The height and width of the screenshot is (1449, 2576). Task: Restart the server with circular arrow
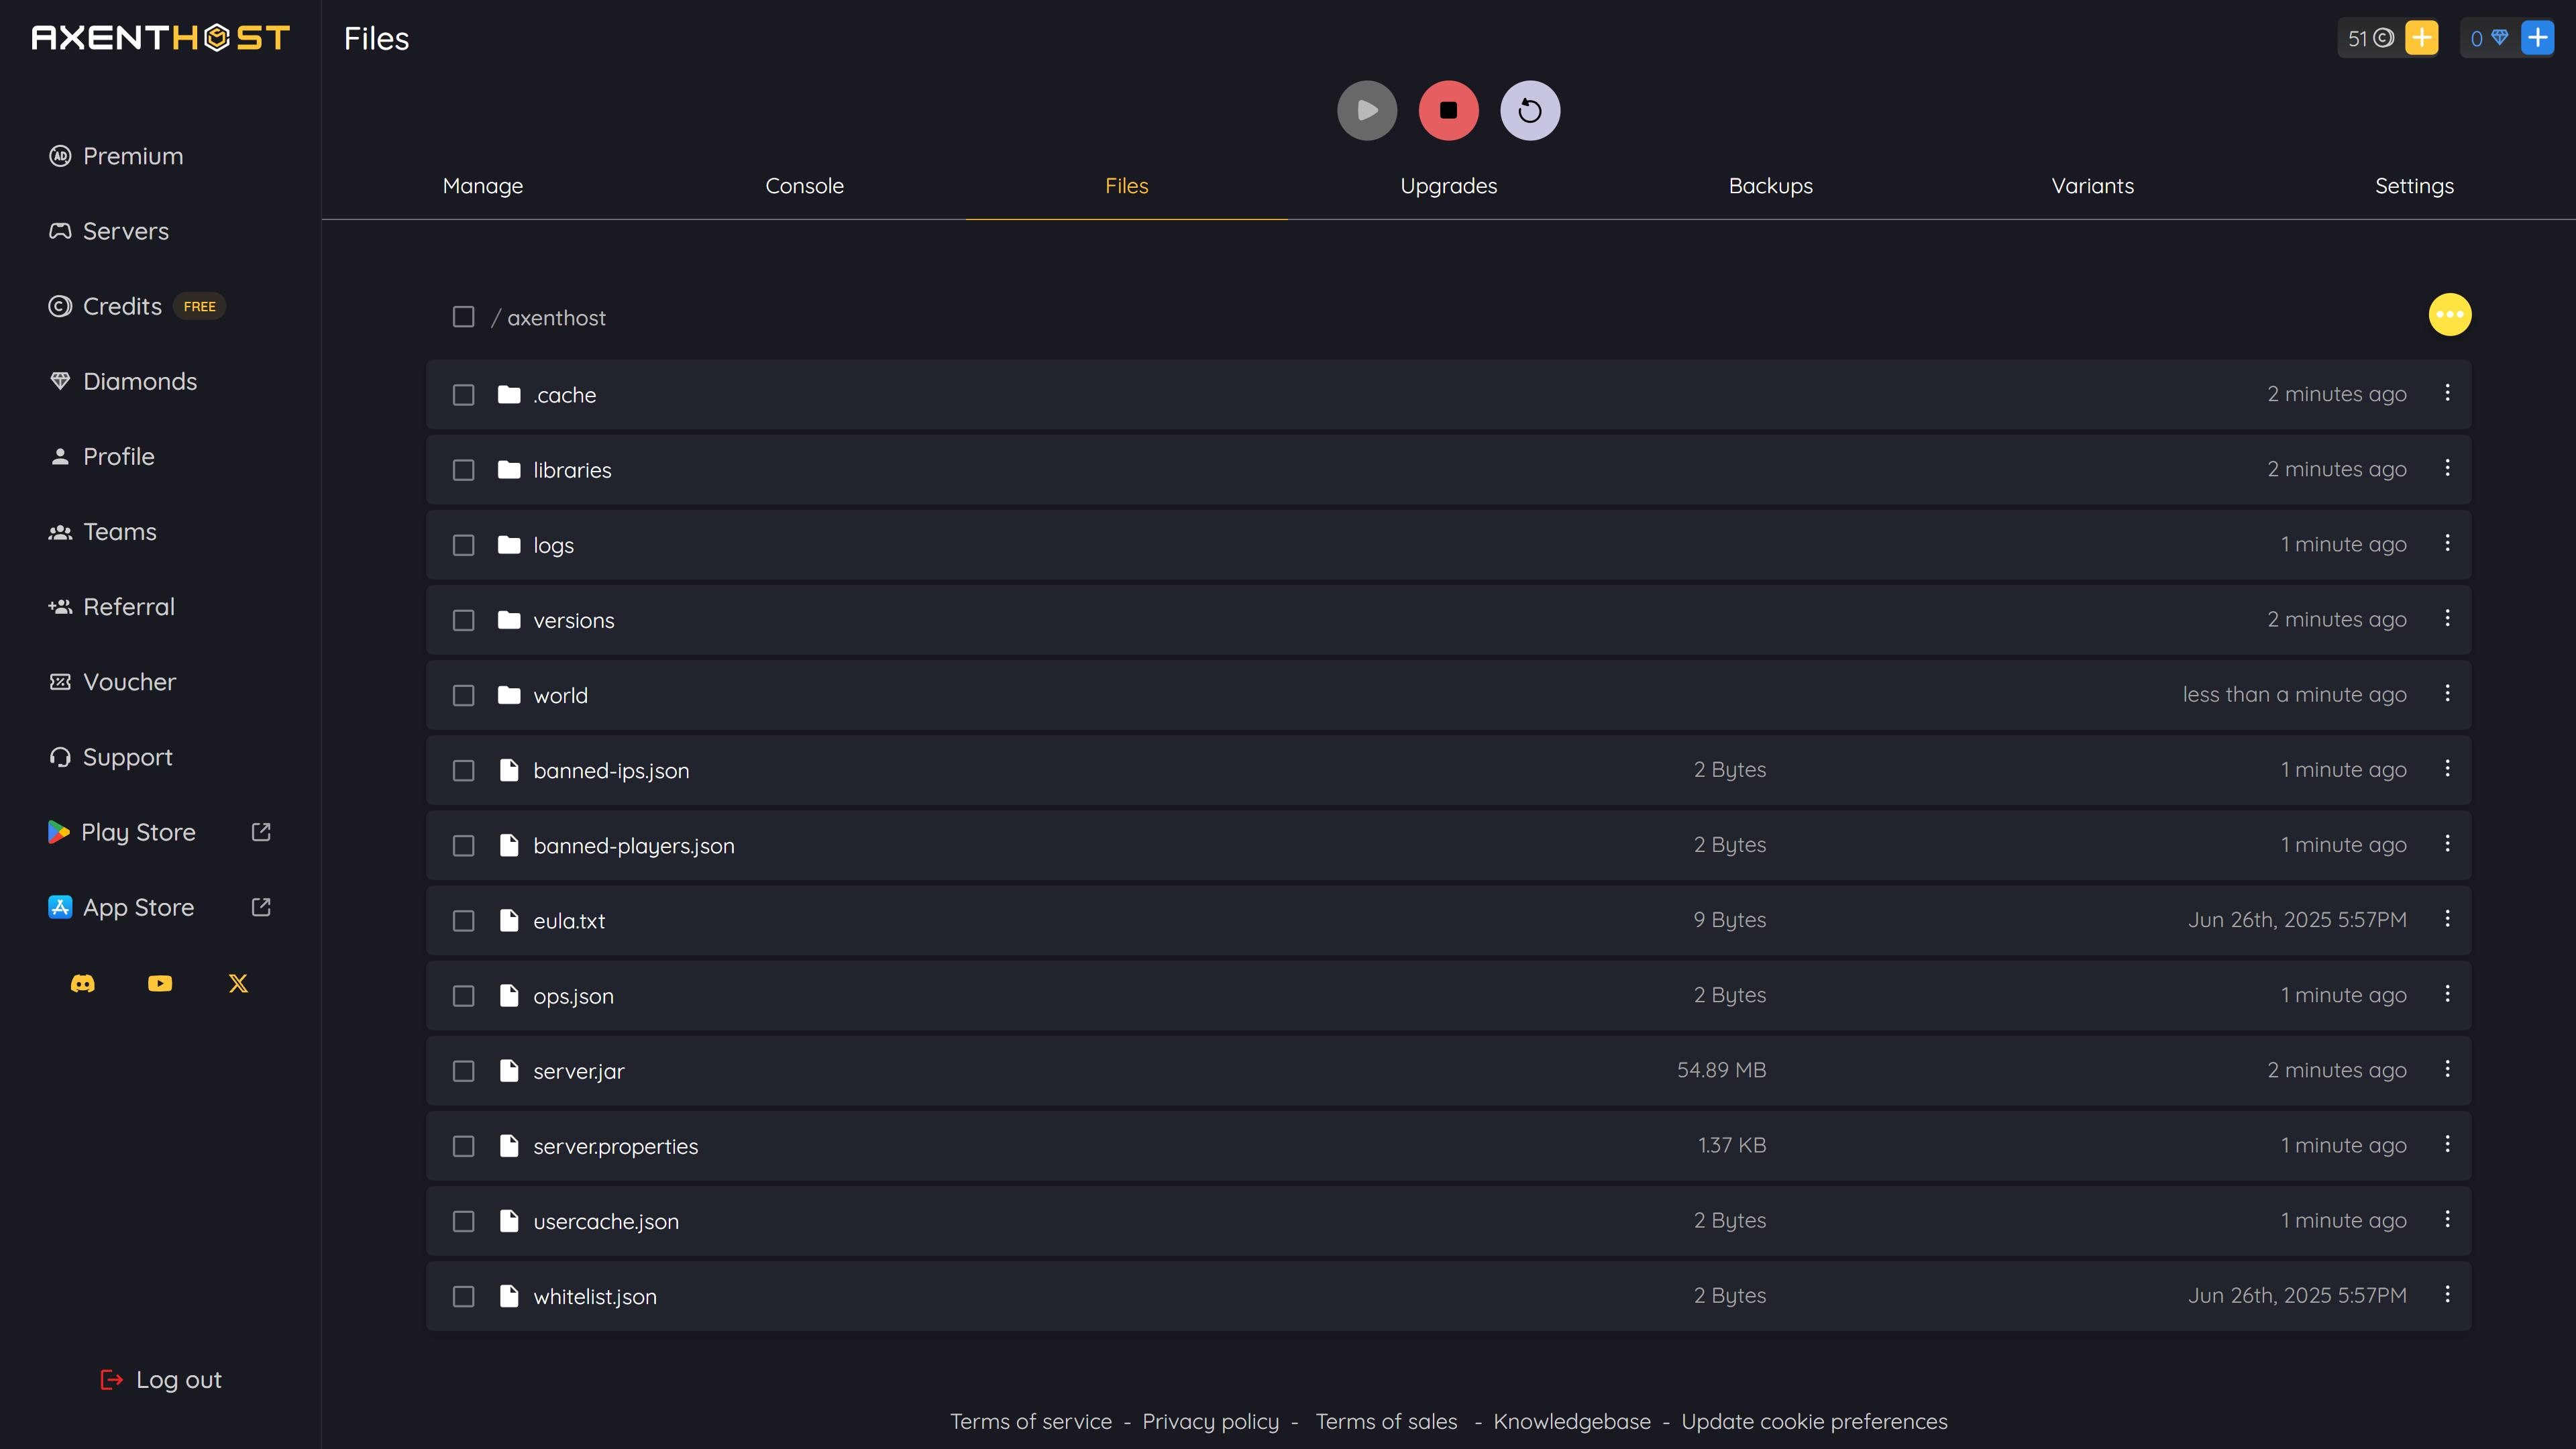click(1530, 110)
